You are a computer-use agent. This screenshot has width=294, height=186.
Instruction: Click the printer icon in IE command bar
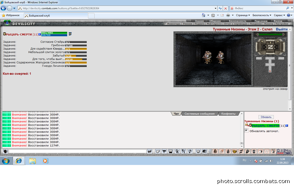(228, 15)
